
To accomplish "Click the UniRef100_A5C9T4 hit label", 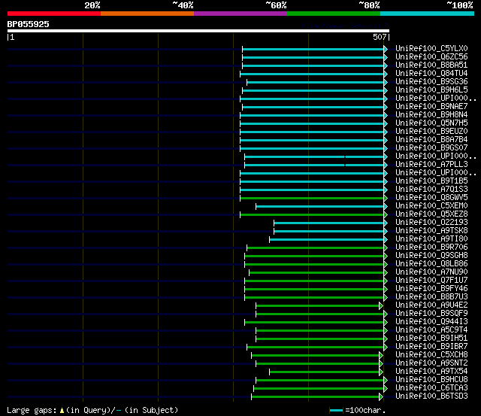I will (431, 330).
